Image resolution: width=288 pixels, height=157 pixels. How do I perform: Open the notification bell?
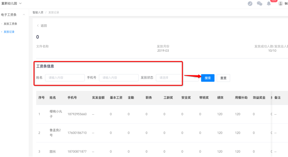click(269, 4)
